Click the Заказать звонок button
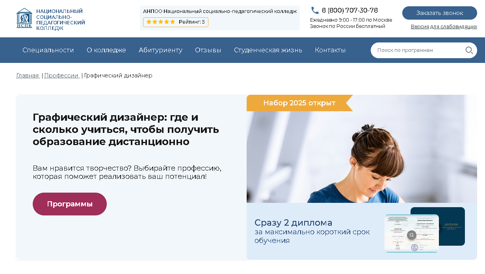485x274 pixels. click(440, 13)
